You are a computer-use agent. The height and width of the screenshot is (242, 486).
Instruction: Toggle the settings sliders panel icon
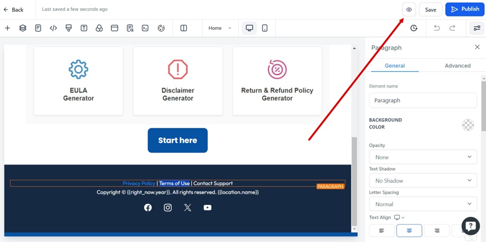(x=477, y=28)
